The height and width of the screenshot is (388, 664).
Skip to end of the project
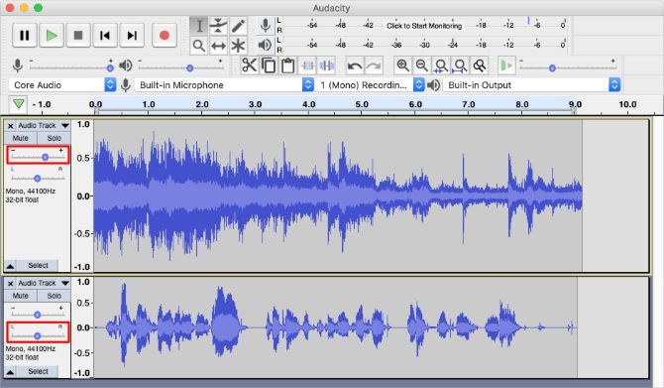[132, 35]
